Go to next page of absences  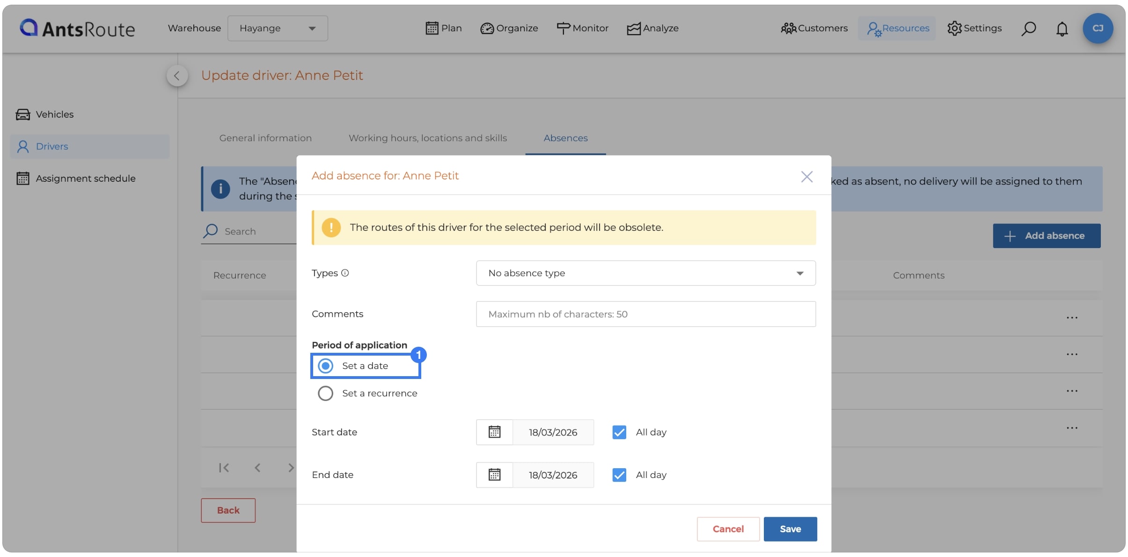click(x=291, y=468)
